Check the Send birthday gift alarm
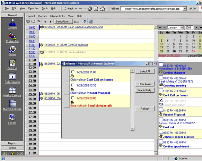 tap(73, 98)
